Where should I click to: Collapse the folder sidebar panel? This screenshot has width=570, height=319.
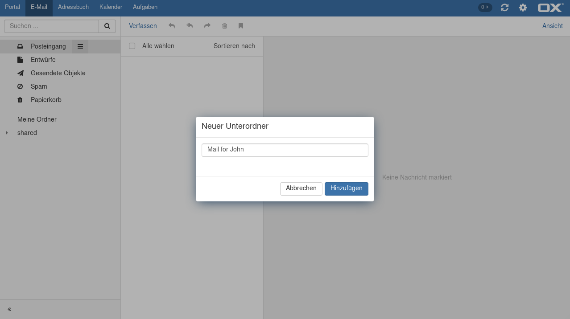(x=9, y=309)
